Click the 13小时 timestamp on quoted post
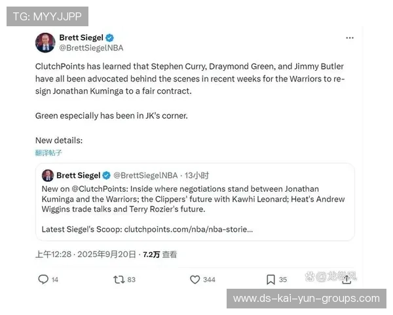 pyautogui.click(x=196, y=175)
